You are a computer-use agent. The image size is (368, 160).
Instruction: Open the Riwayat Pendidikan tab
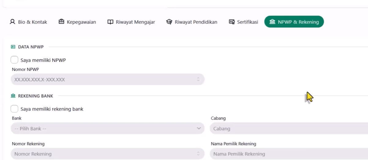(196, 22)
